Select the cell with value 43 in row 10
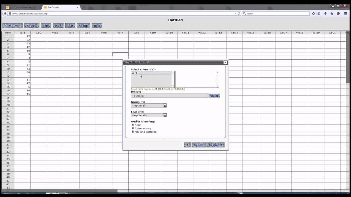The width and height of the screenshot is (351, 197). tap(22, 69)
